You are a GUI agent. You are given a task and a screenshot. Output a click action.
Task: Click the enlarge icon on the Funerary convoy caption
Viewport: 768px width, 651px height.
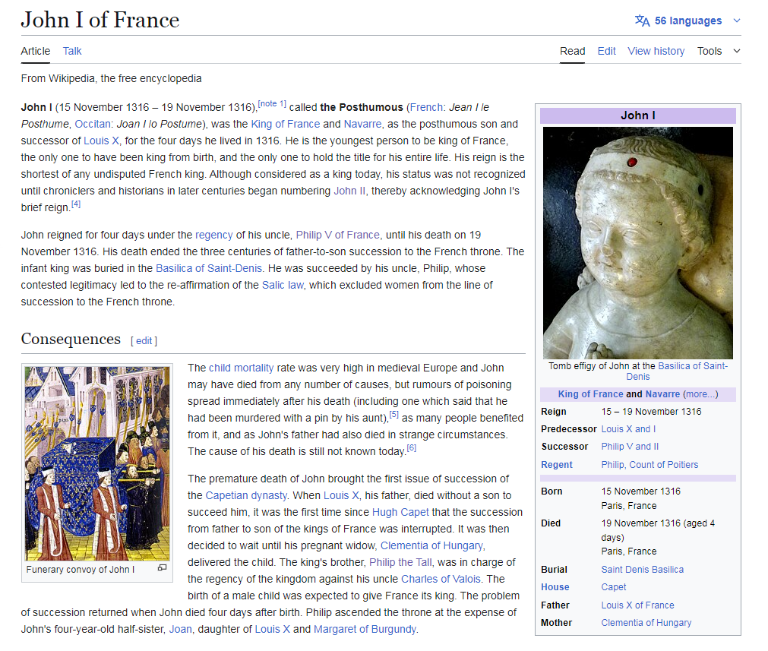pos(162,567)
